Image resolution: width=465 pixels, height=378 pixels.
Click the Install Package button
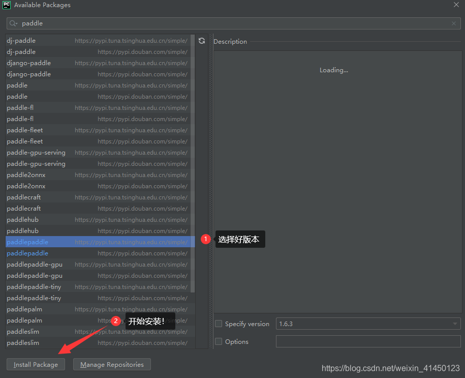click(36, 364)
